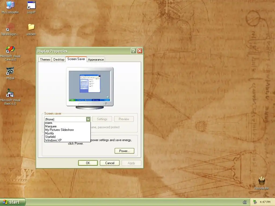The width and height of the screenshot is (275, 206).
Task: Choose Marquee from the screen saver list
Action: pos(67,126)
